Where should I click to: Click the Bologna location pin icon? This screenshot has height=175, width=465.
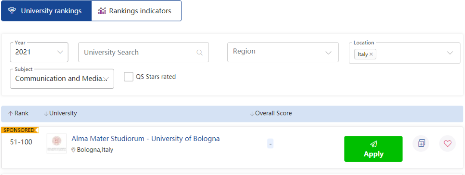click(73, 150)
